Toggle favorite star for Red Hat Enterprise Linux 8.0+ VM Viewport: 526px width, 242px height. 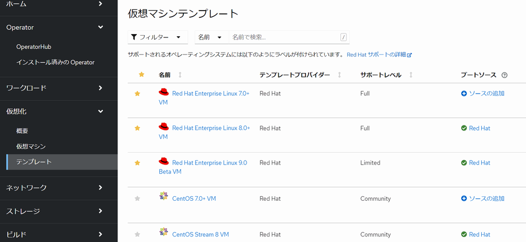[137, 128]
